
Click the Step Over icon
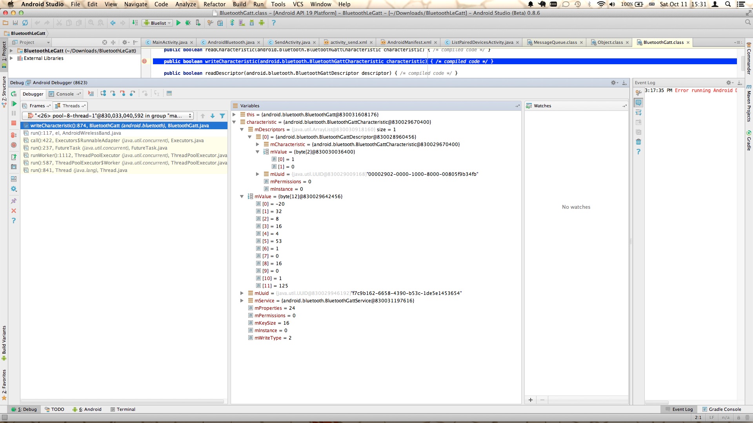click(103, 93)
